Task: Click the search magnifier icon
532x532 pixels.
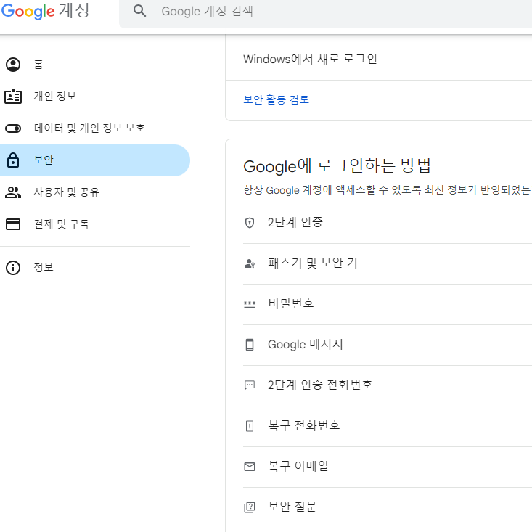Action: (x=139, y=11)
